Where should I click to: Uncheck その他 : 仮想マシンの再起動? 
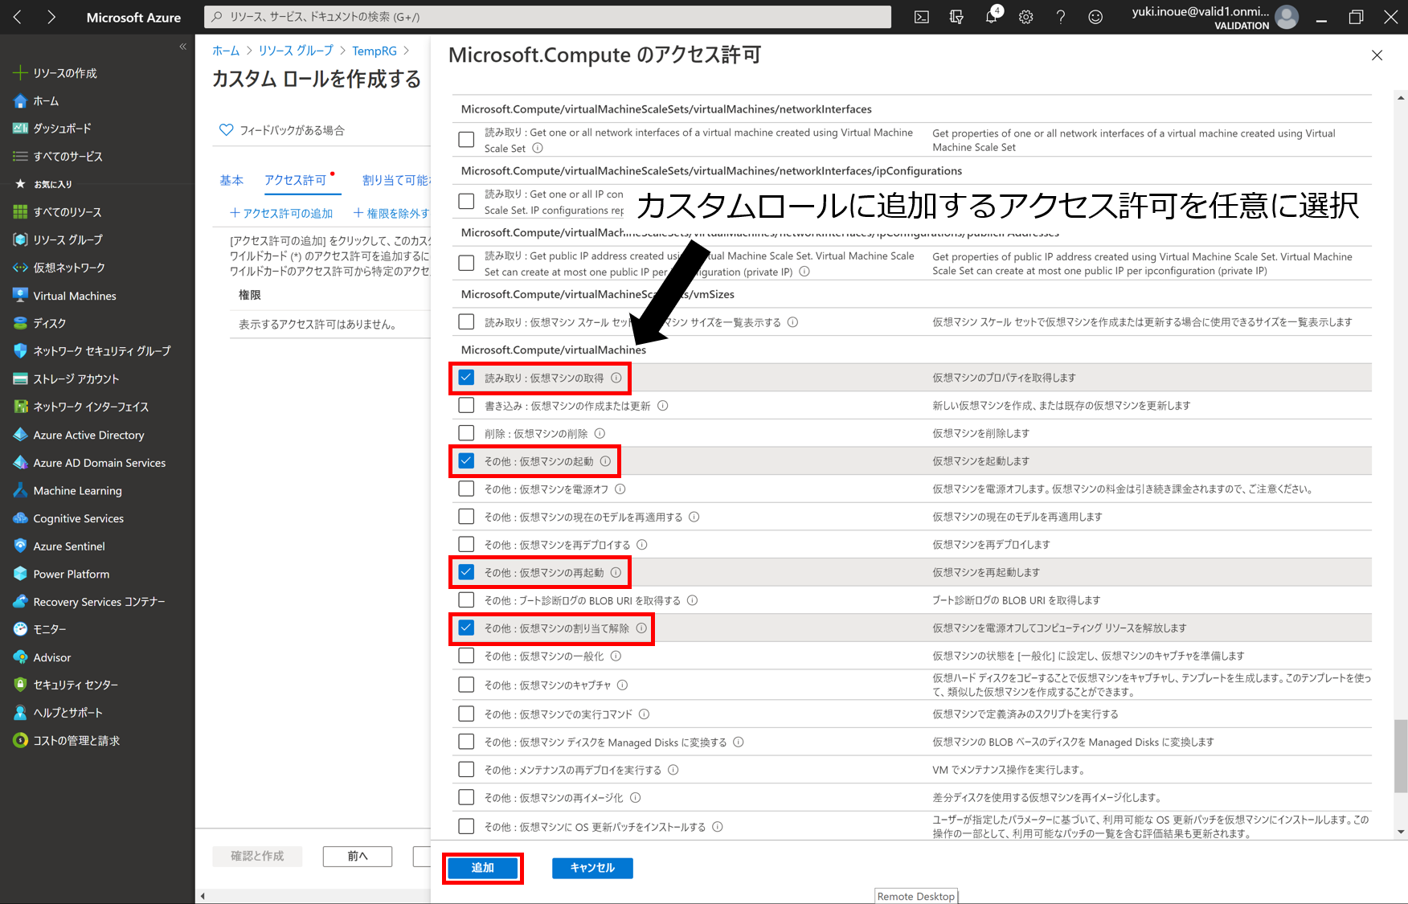point(466,572)
